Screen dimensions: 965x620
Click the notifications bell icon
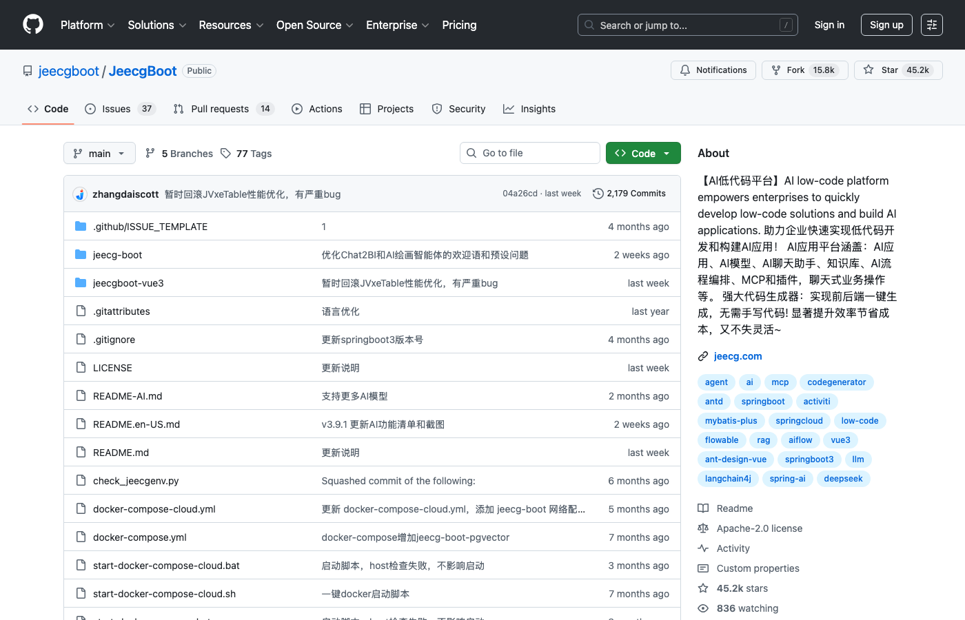point(685,70)
